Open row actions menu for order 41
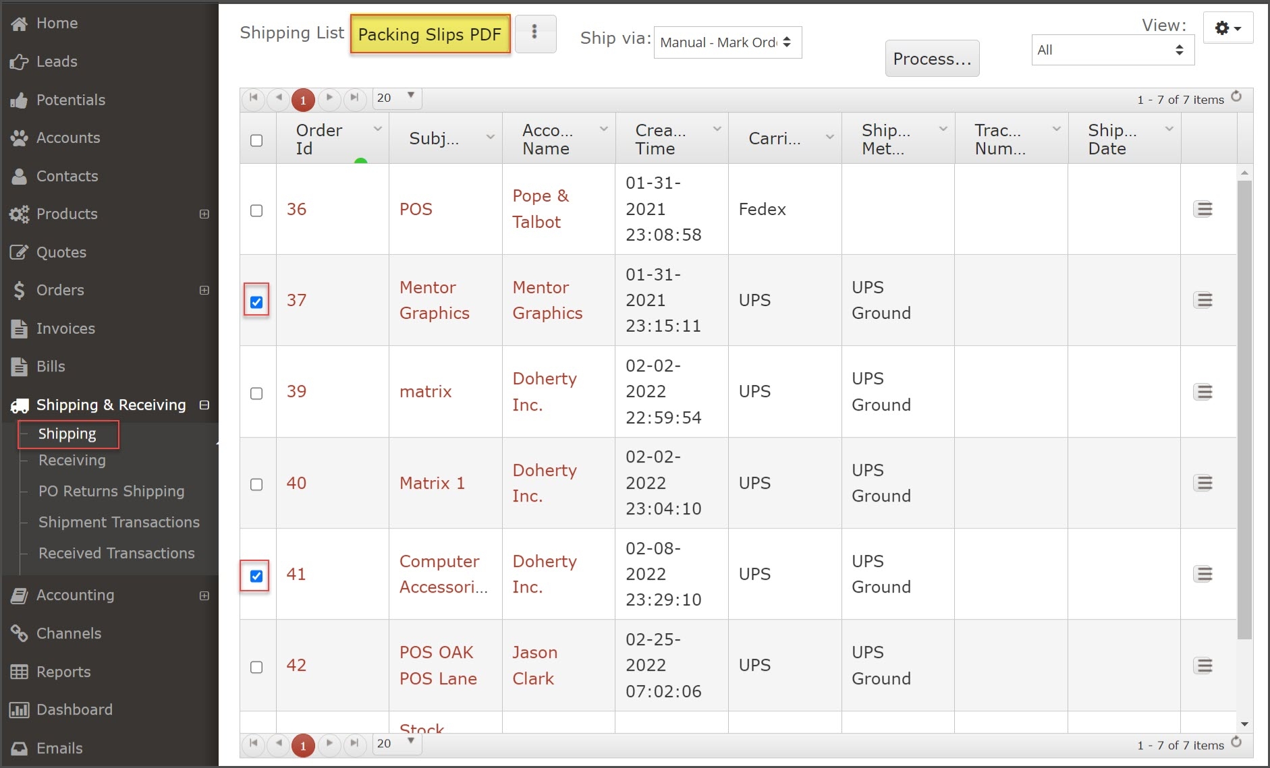1270x768 pixels. (x=1203, y=574)
